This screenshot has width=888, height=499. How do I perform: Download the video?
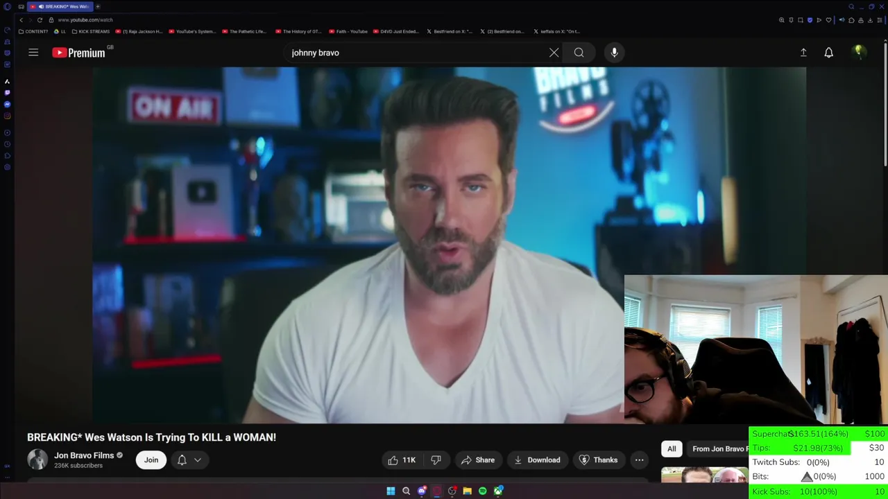[537, 460]
